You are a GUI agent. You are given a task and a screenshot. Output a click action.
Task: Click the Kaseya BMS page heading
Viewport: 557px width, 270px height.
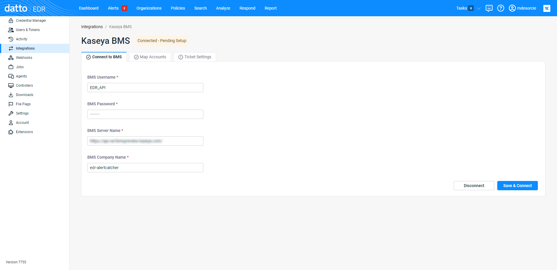click(106, 41)
